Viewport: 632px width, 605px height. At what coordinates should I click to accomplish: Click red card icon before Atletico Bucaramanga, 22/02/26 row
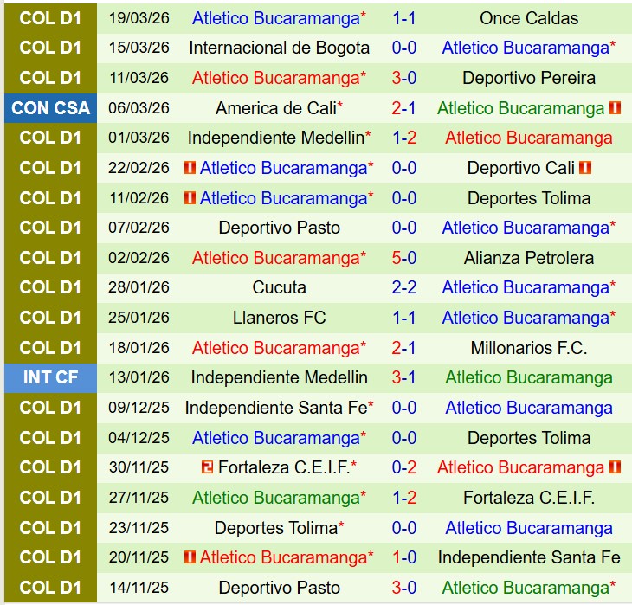tap(190, 168)
